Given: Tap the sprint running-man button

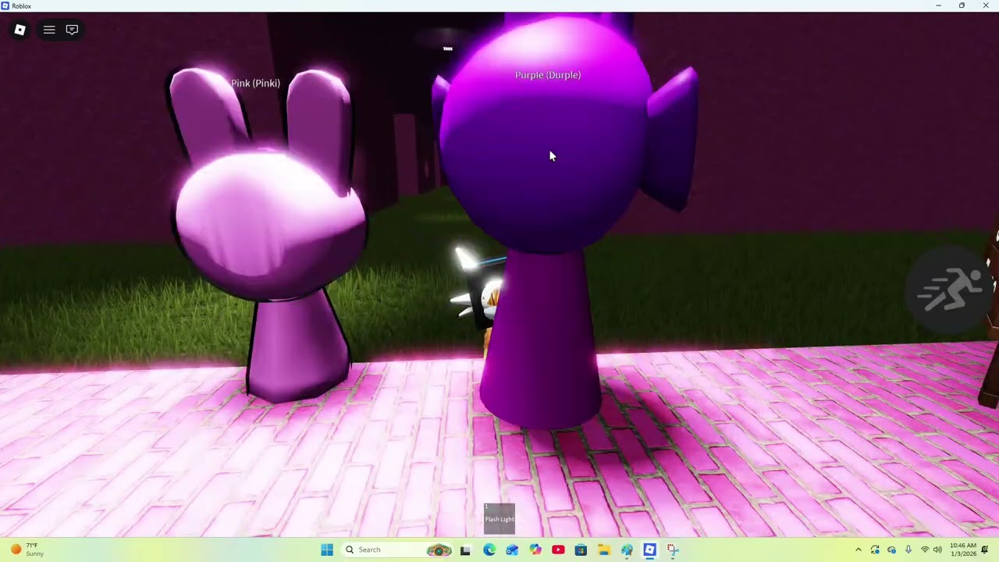Looking at the screenshot, I should (951, 290).
